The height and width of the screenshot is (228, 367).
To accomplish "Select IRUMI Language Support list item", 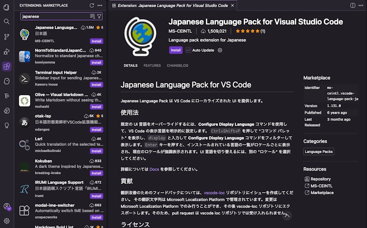I will click(x=61, y=189).
